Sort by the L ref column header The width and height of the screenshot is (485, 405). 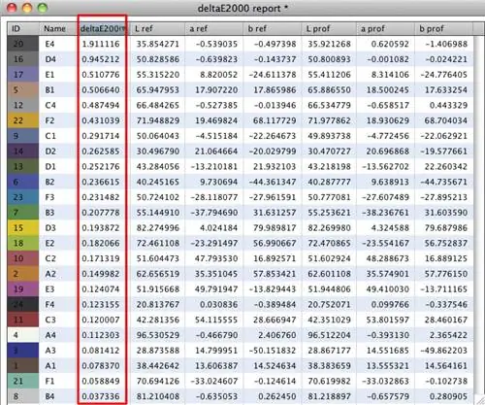click(157, 29)
